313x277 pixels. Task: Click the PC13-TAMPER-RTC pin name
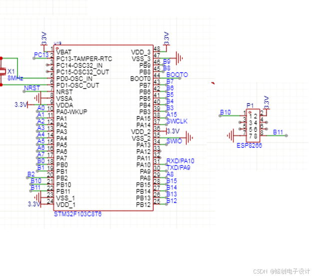84,59
